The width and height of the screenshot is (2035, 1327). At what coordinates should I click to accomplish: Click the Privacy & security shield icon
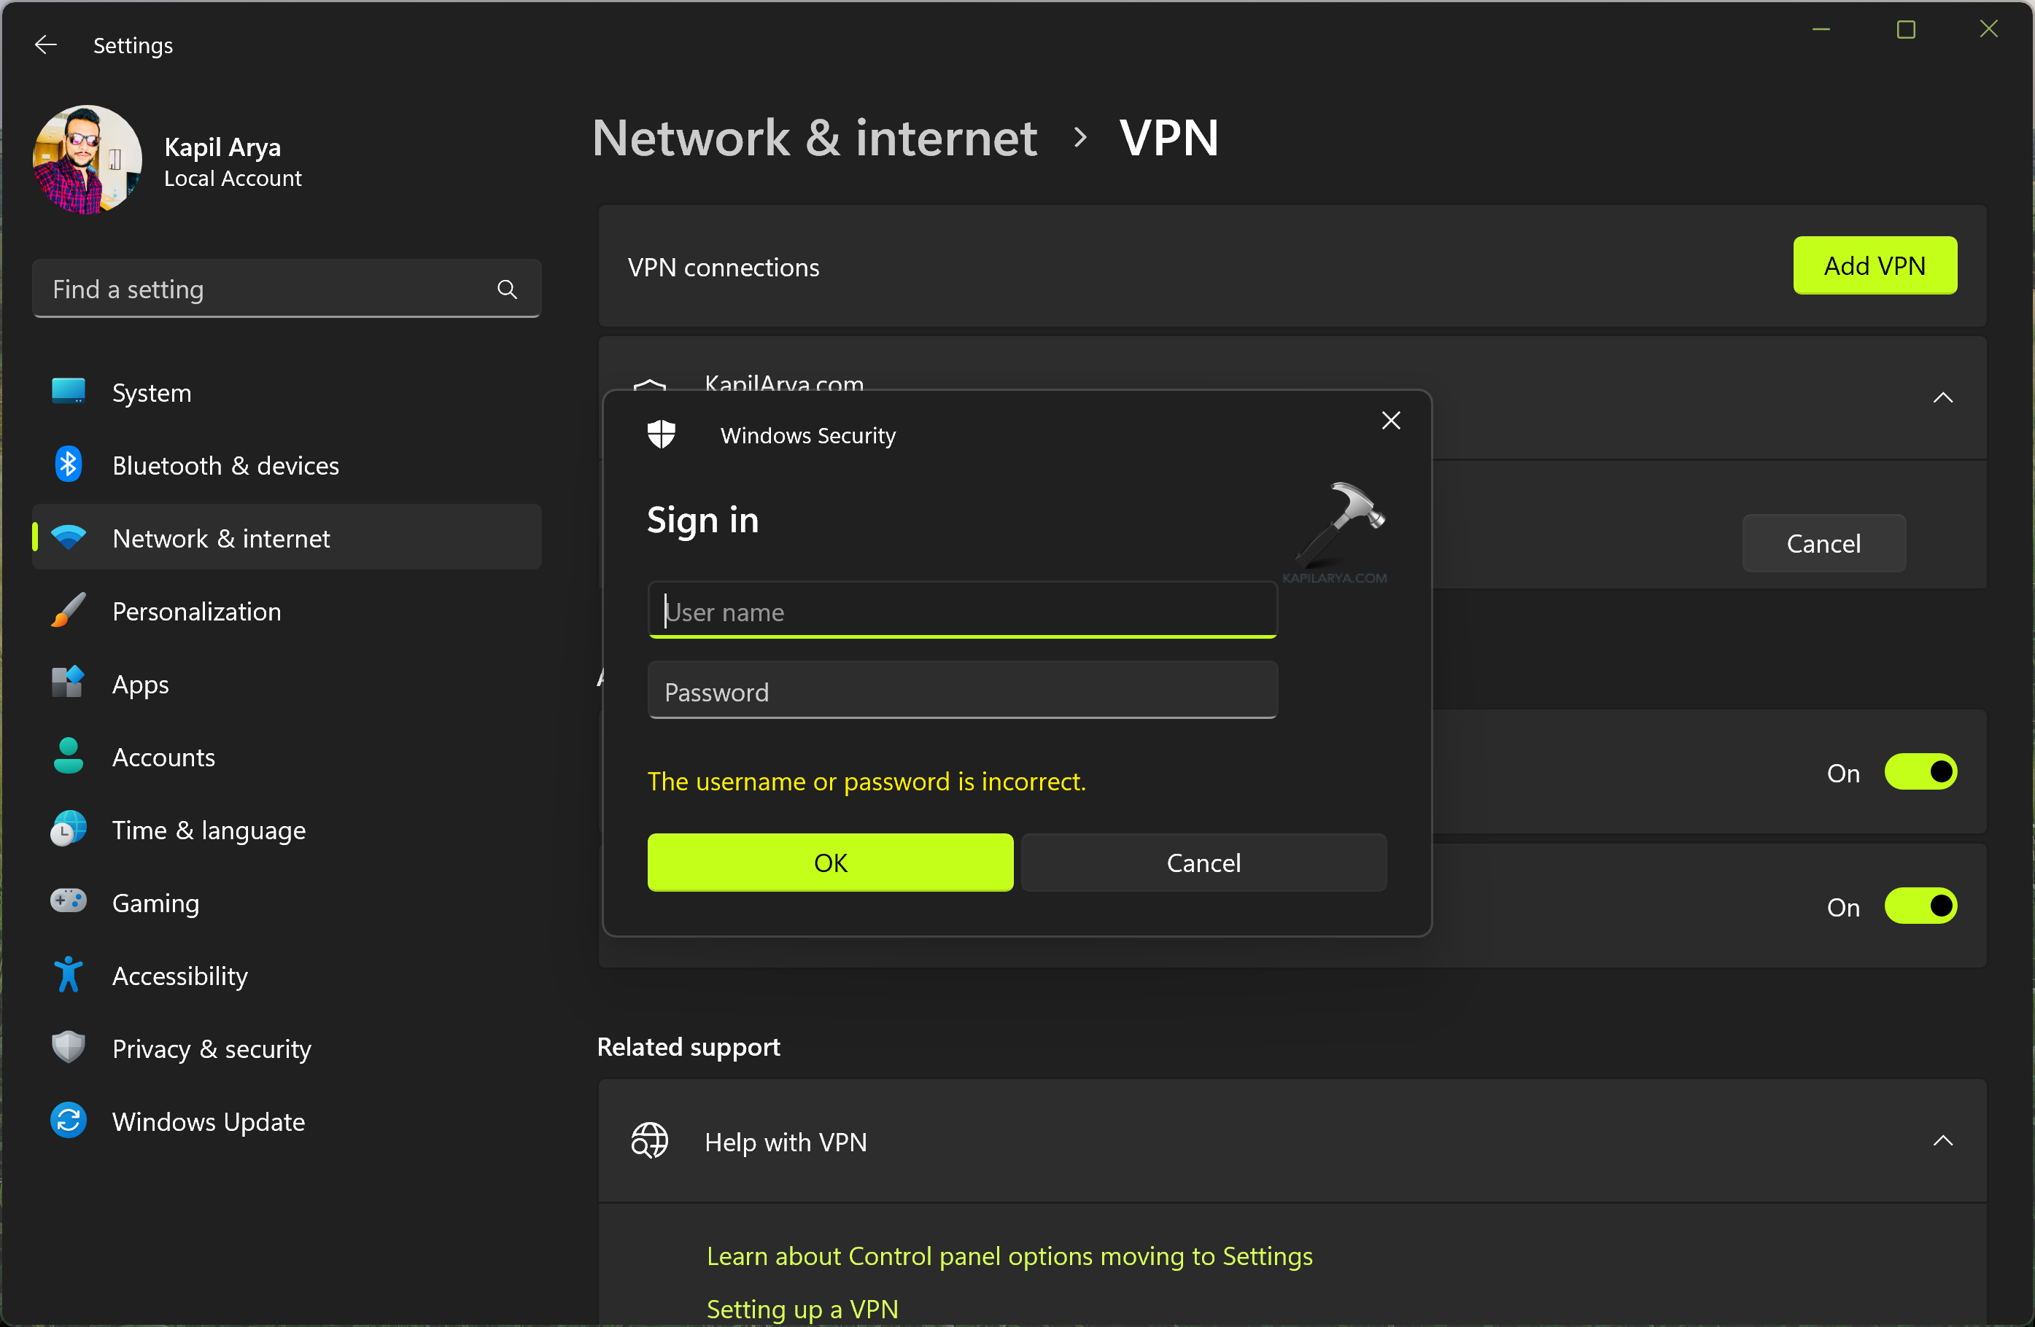point(69,1048)
